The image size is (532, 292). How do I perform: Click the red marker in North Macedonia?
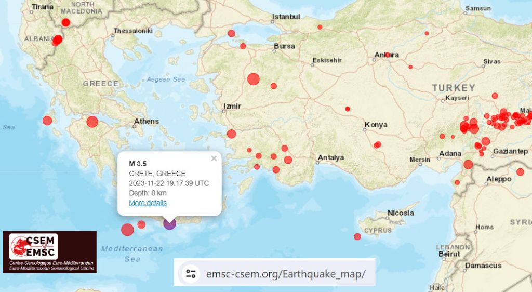pos(65,22)
